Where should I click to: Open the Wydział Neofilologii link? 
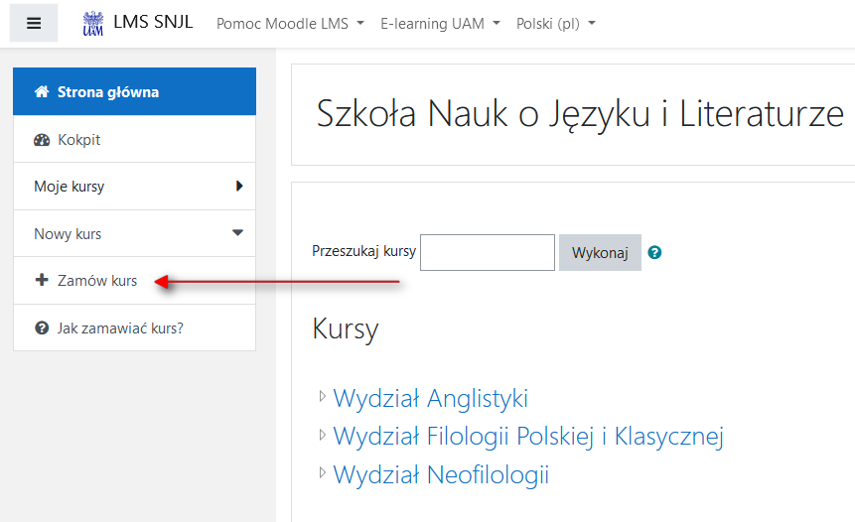441,474
